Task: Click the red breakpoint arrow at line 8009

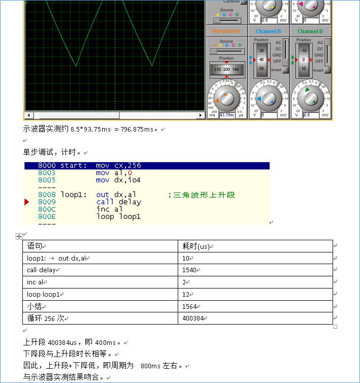Action: (26, 202)
